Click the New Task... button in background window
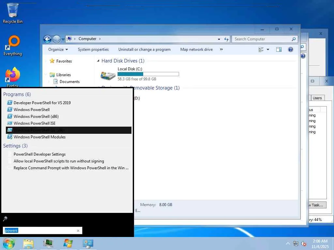The height and width of the screenshot is (250, 334). point(317,205)
